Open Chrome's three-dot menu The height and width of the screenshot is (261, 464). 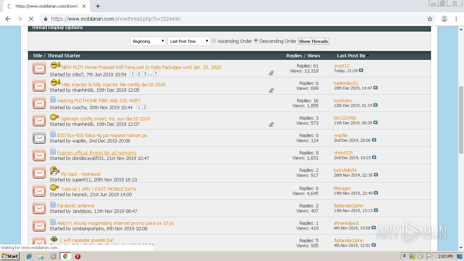[456, 19]
